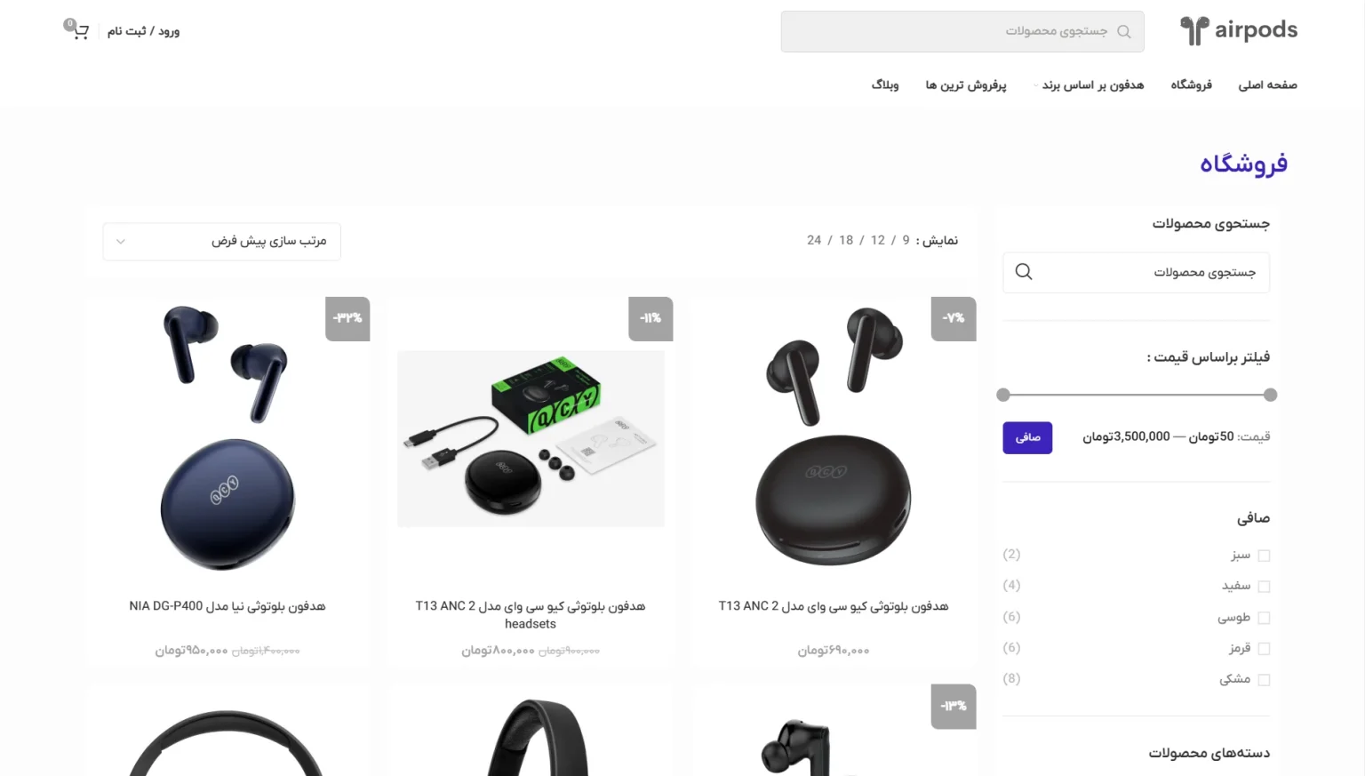This screenshot has height=776, width=1365.
Task: Click the blue صافی filter button
Action: point(1027,437)
